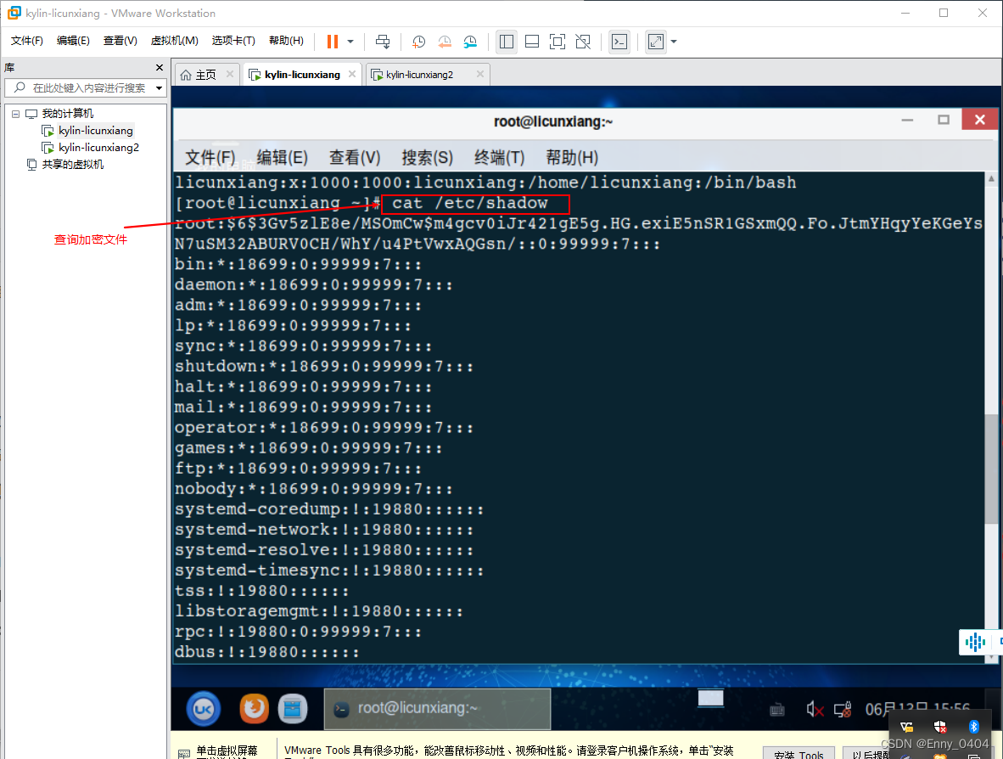Close the 主页 tab
1003x759 pixels.
[x=230, y=74]
